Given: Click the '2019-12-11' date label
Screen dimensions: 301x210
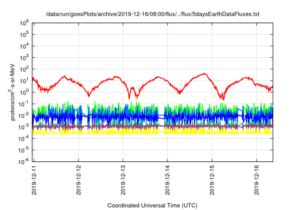Looking at the screenshot, I should (34, 180).
